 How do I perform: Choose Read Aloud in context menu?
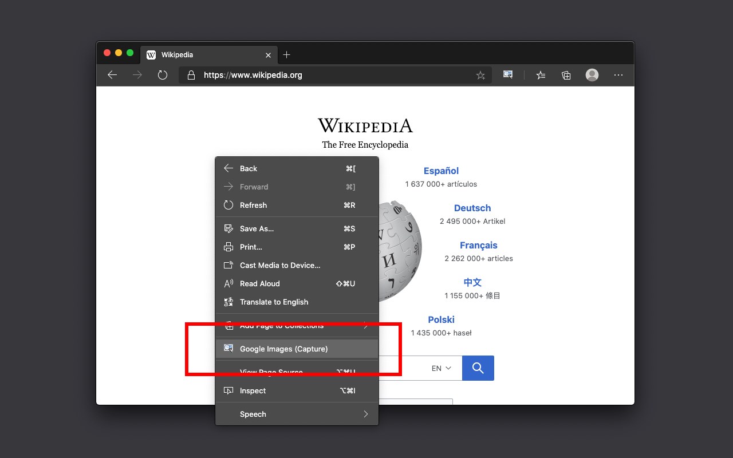point(297,283)
